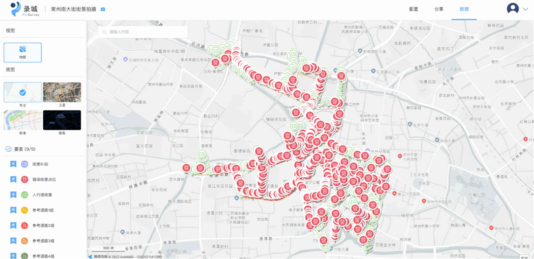Switch basemap to 标准 standard
534x259 pixels.
tap(23, 120)
